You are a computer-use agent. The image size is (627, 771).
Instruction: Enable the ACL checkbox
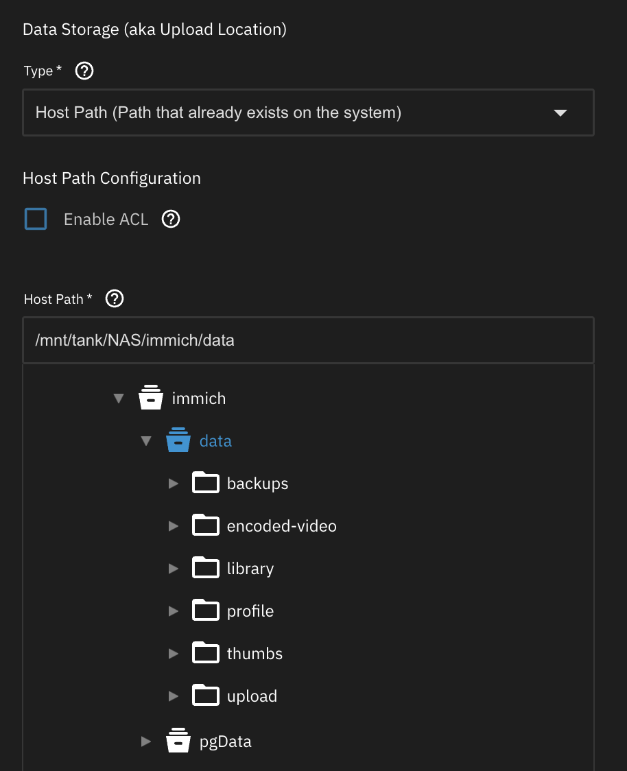point(36,219)
